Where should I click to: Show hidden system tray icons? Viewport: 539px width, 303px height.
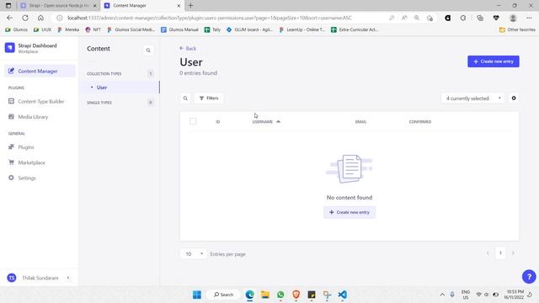tap(442, 295)
